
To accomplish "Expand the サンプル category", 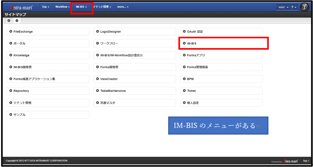I will (x=48, y=115).
